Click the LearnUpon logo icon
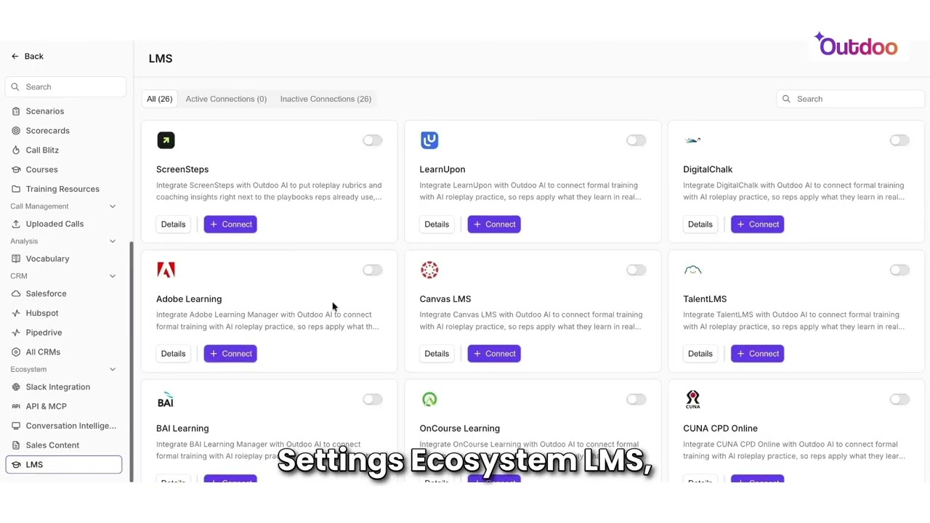Viewport: 930px width, 523px height. pos(429,140)
